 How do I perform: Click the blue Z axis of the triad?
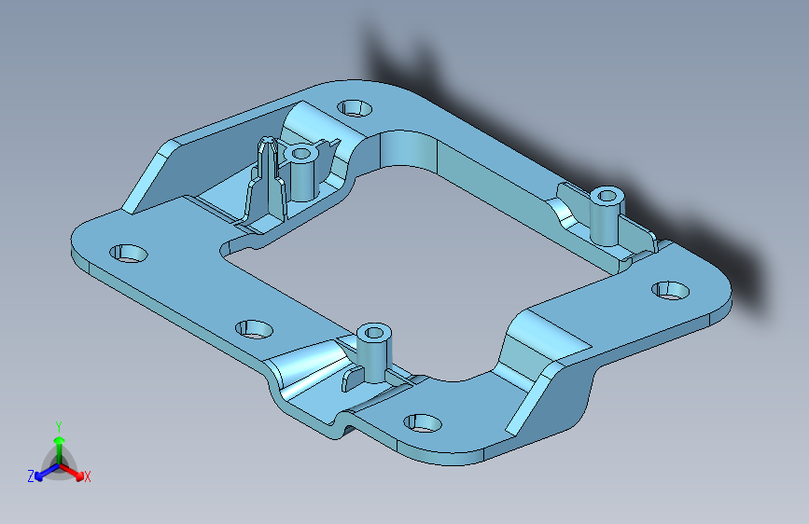point(48,472)
